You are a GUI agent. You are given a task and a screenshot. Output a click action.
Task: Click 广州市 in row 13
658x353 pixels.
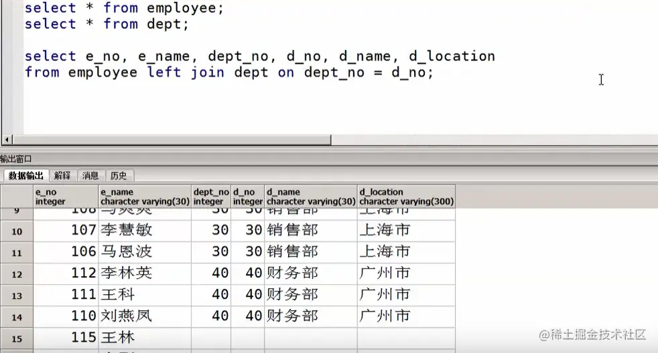coord(406,295)
